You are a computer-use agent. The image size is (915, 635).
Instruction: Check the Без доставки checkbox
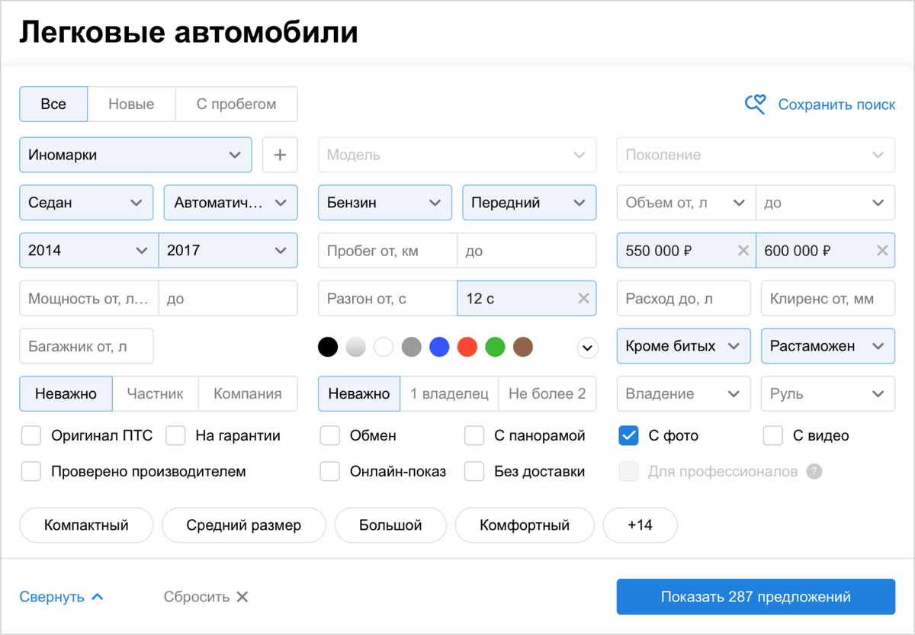pyautogui.click(x=474, y=471)
